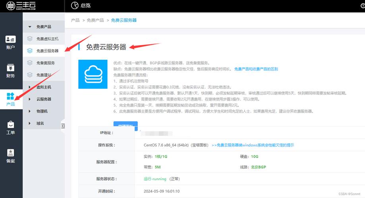The image size is (365, 198).
Task: Collapse the submenu panel toggle icon
Action: [63, 126]
